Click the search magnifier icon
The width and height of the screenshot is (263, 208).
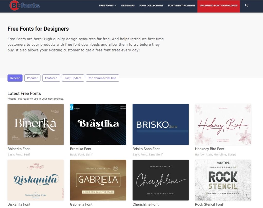(x=247, y=5)
